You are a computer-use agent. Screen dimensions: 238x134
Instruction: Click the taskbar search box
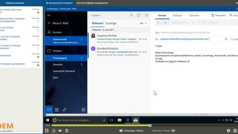tap(79, 120)
